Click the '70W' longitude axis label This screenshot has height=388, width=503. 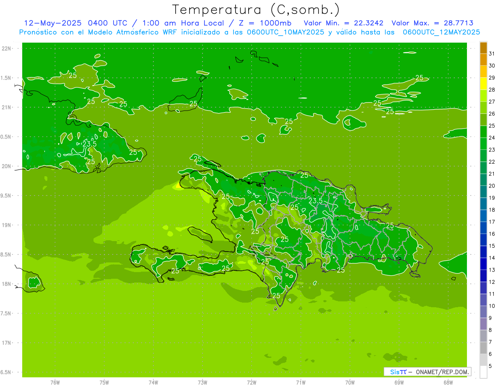pyautogui.click(x=350, y=383)
